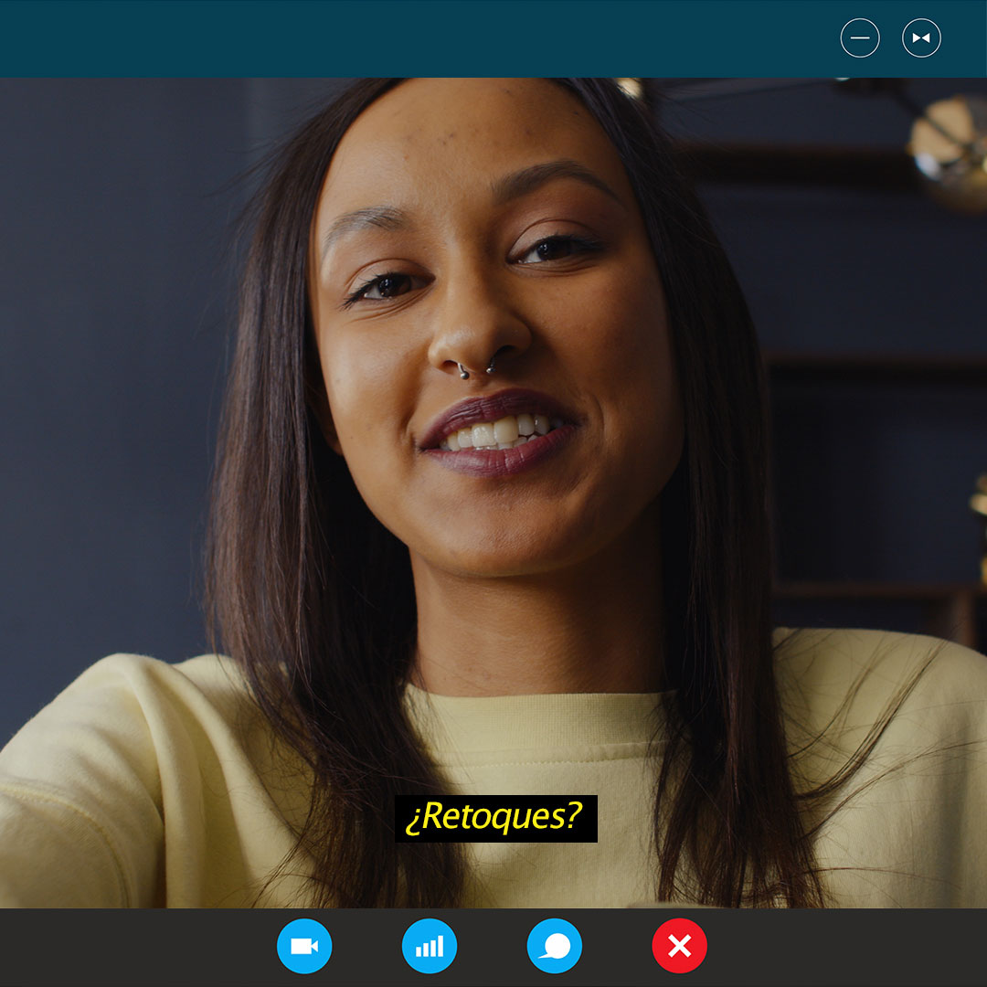Open the chat speech bubble
987x987 pixels.
coord(555,946)
